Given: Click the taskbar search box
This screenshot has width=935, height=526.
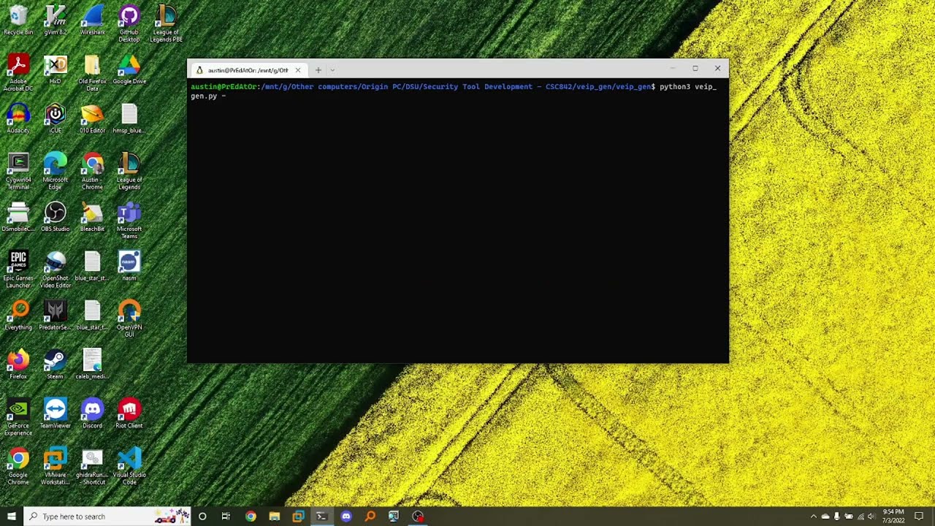Looking at the screenshot, I should [x=107, y=517].
